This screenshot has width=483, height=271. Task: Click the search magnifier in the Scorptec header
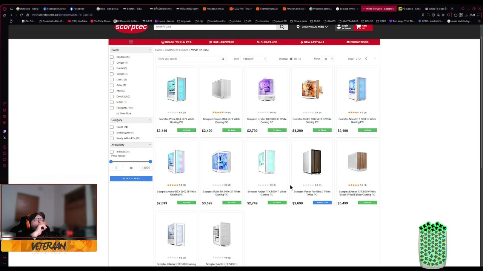pos(282,27)
